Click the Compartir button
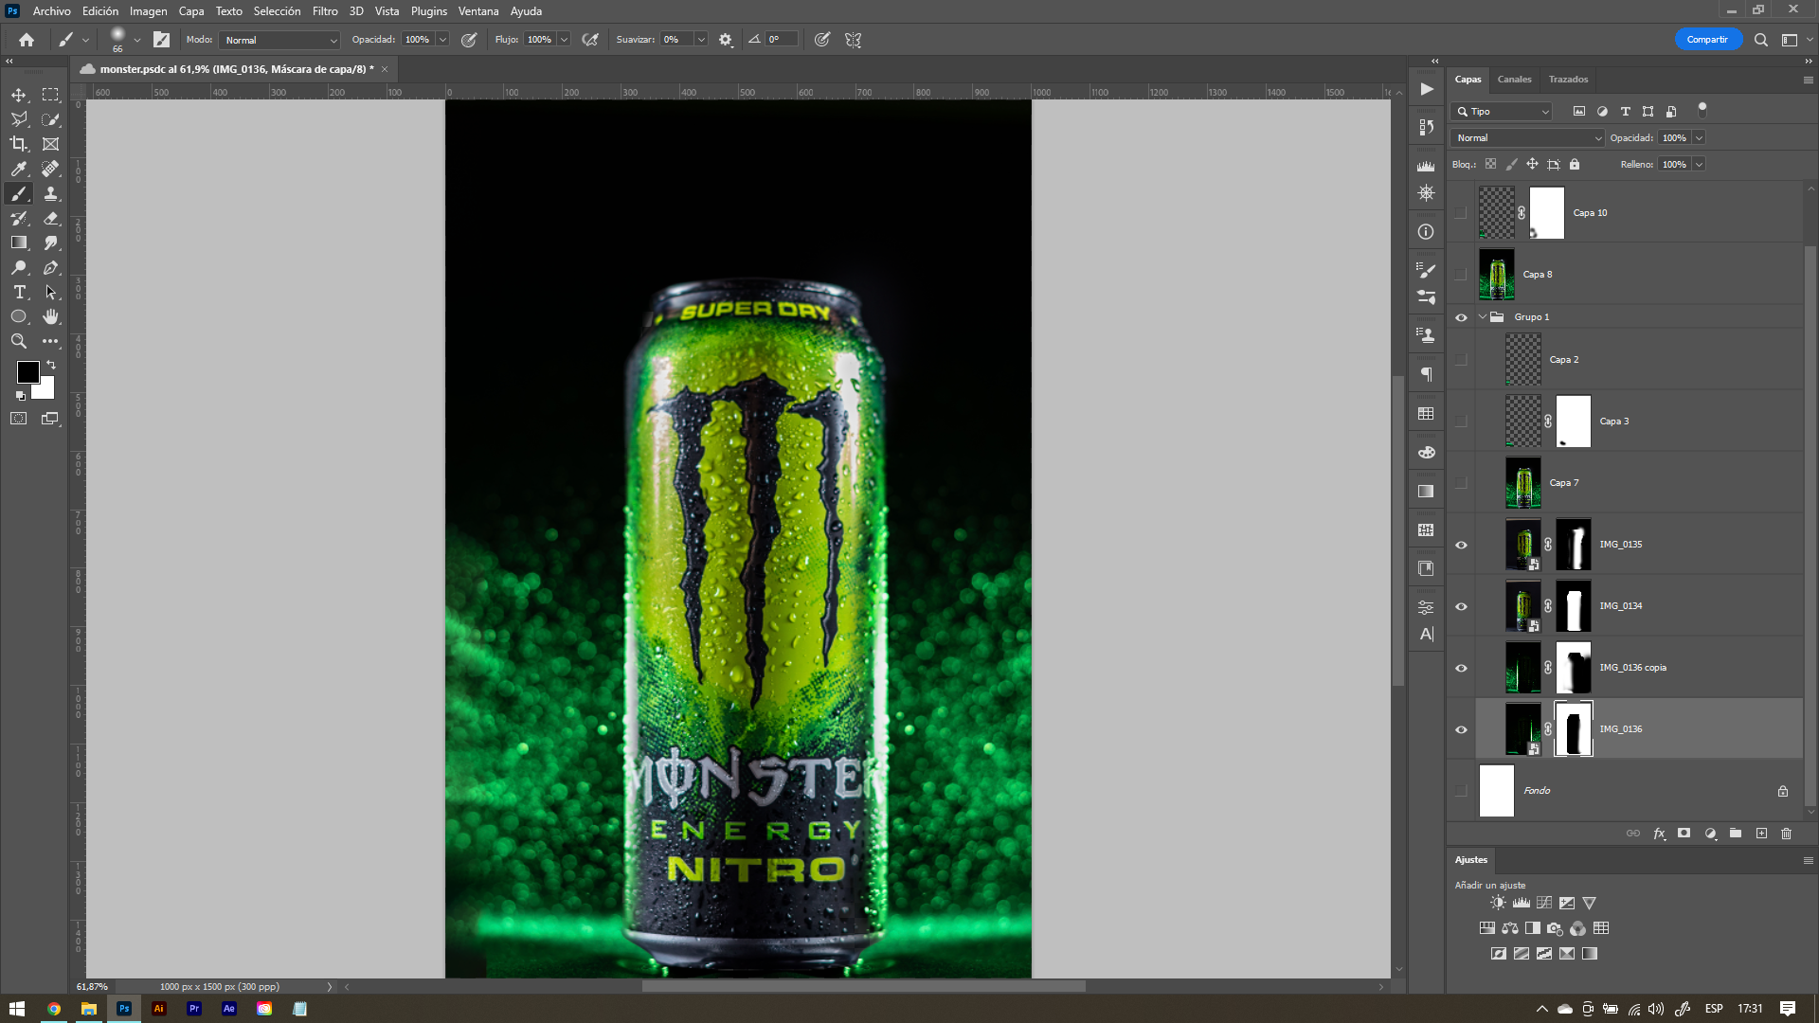The image size is (1819, 1023). 1706,40
